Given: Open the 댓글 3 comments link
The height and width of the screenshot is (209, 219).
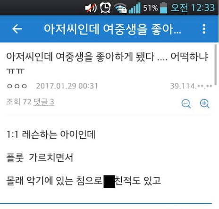Looking at the screenshot, I should 44,102.
